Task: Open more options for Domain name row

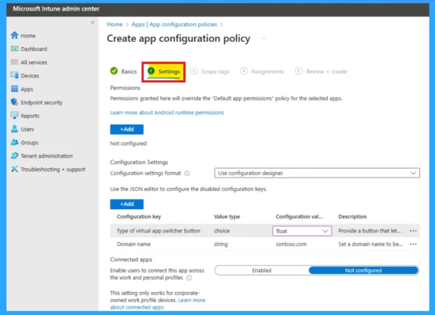Action: pos(413,244)
